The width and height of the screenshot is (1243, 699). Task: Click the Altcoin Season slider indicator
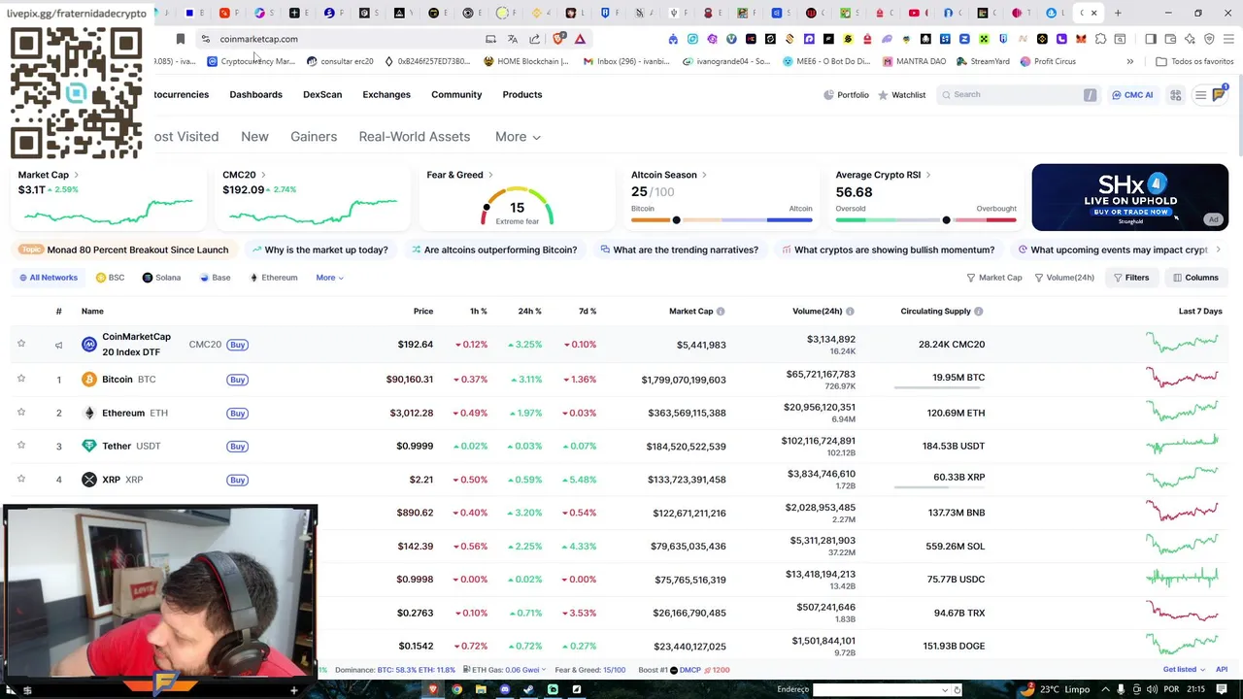(676, 220)
